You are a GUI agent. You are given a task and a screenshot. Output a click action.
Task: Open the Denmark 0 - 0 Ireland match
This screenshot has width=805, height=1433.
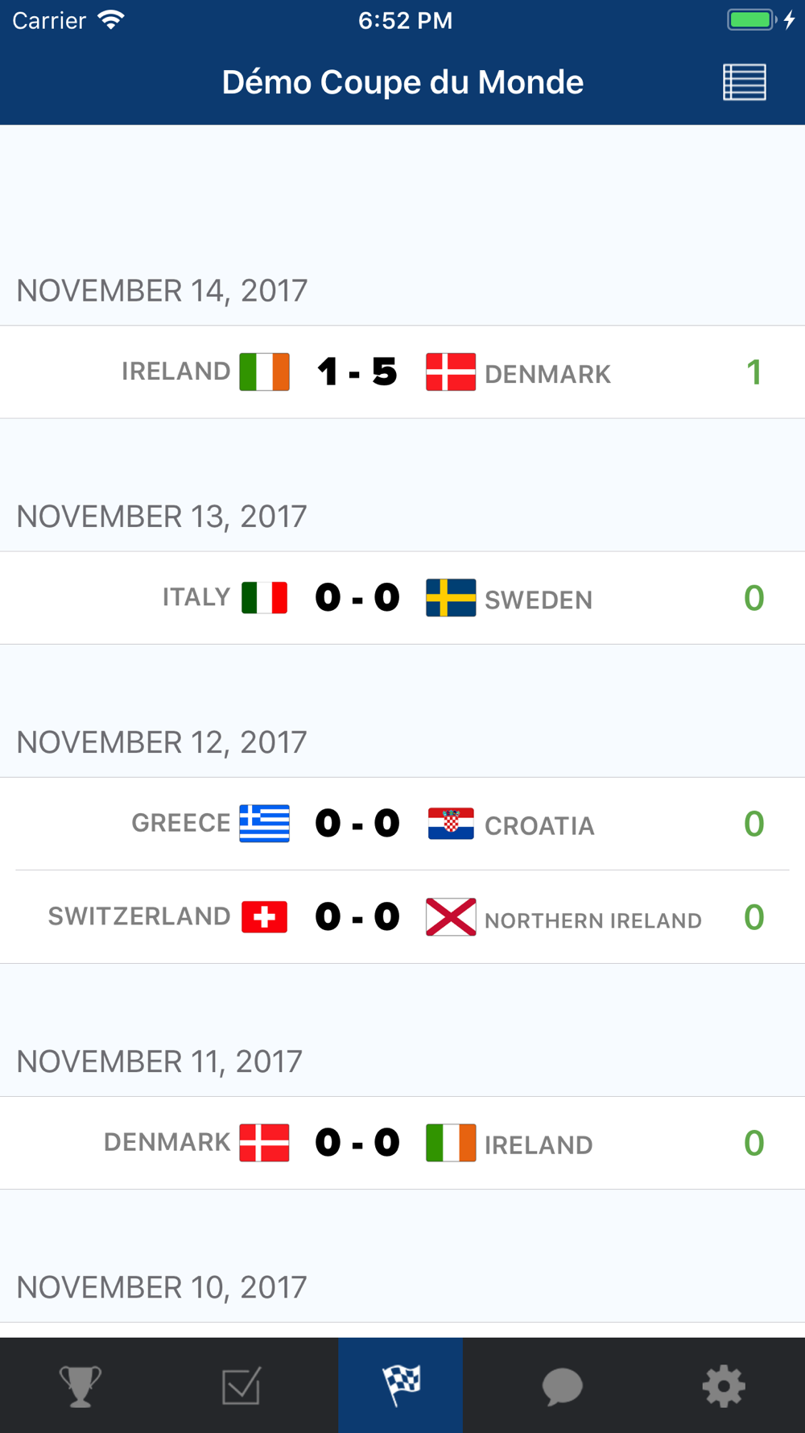tap(357, 1143)
